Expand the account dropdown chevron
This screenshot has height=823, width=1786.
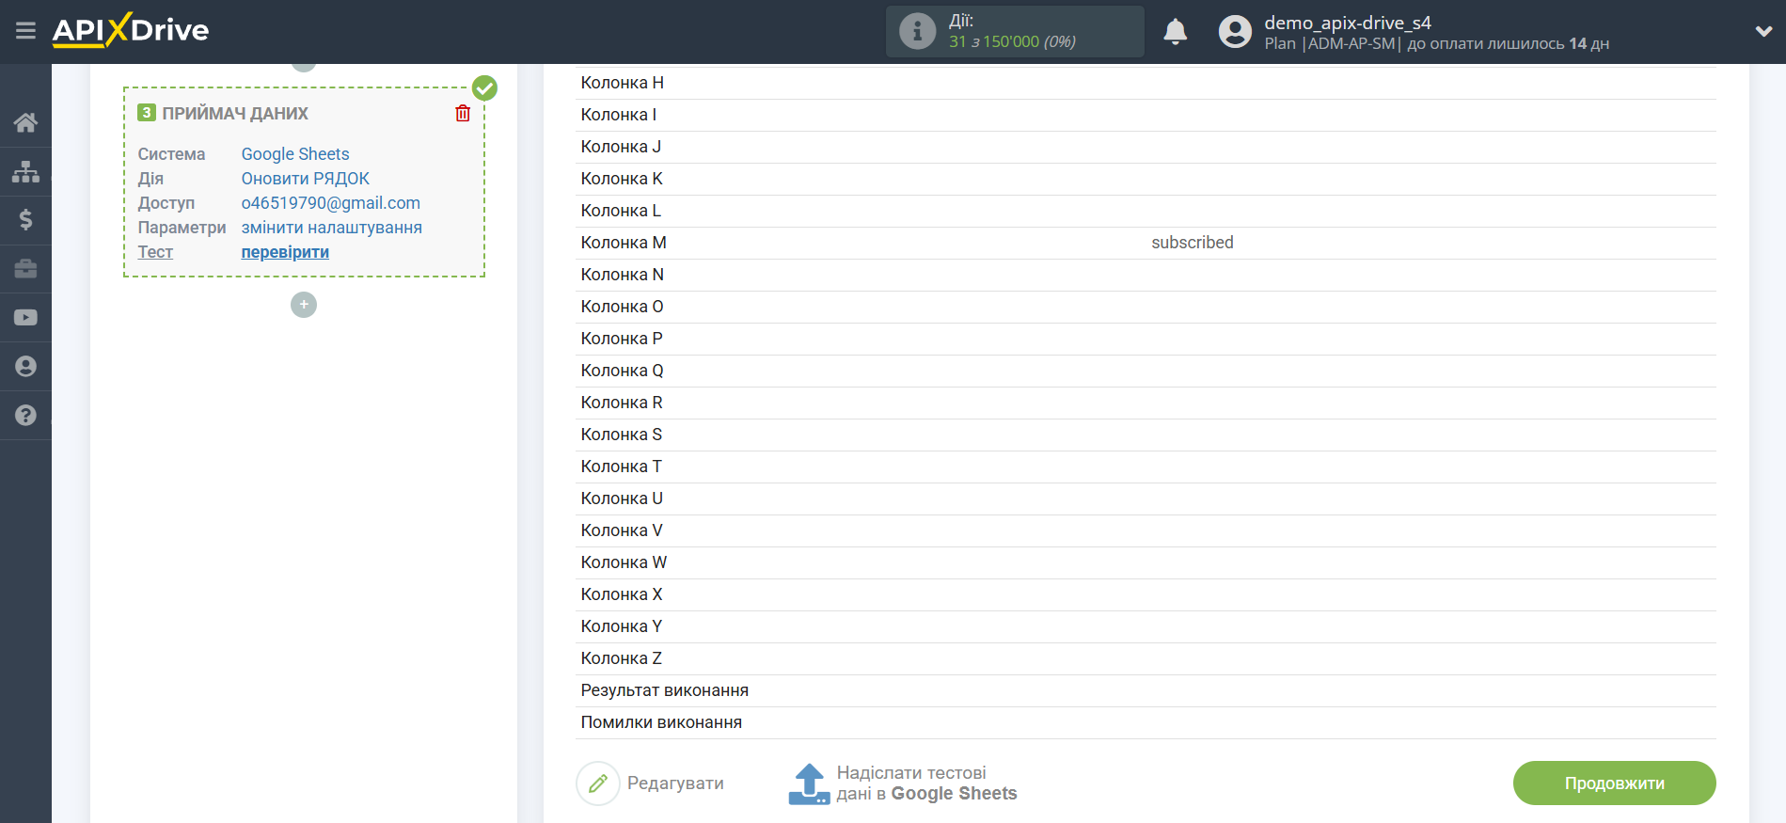tap(1763, 31)
